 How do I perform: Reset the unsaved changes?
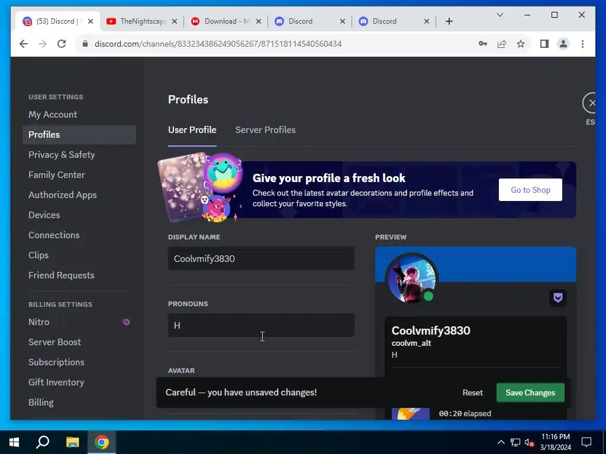(472, 393)
